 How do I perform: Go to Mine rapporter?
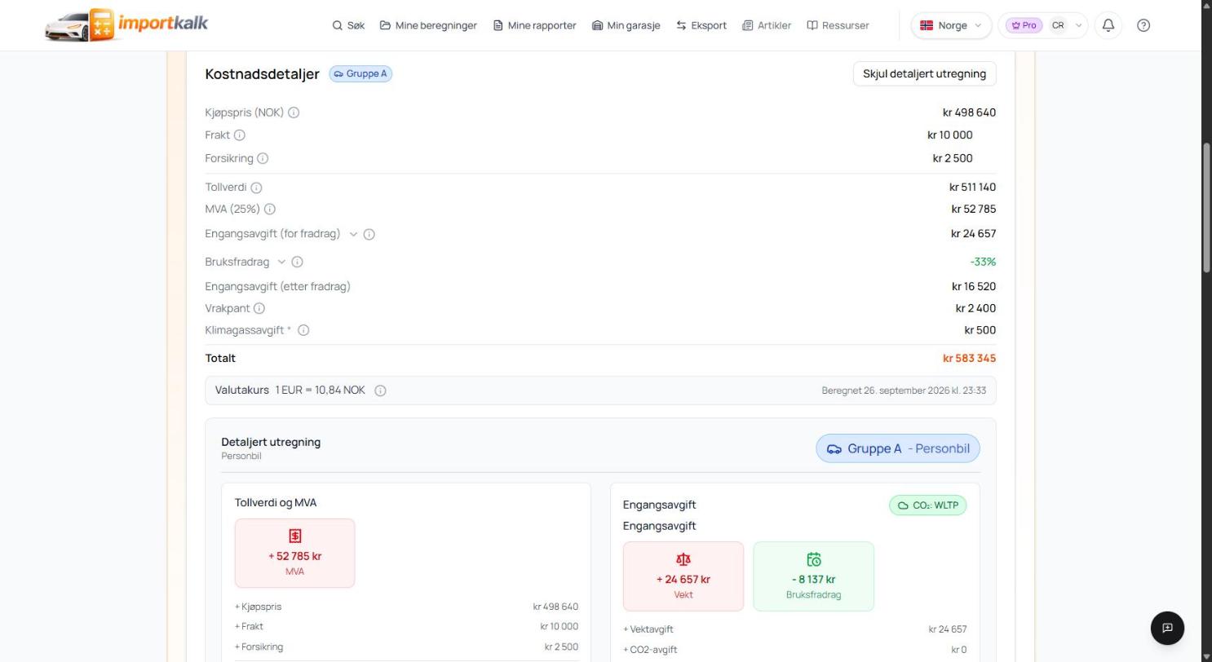click(x=534, y=25)
